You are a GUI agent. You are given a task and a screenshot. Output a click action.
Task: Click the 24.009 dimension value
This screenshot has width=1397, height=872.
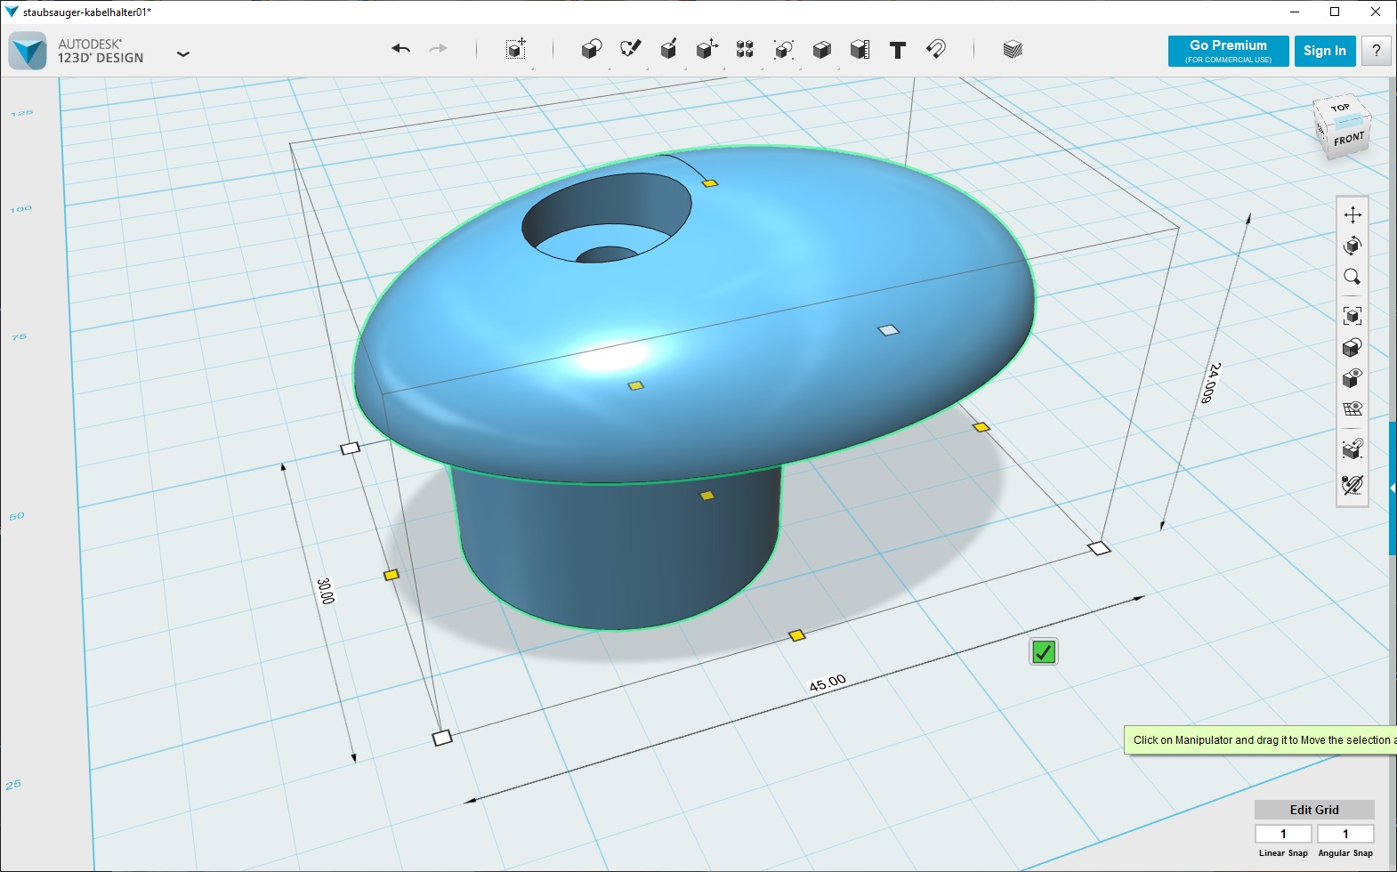pyautogui.click(x=1211, y=383)
